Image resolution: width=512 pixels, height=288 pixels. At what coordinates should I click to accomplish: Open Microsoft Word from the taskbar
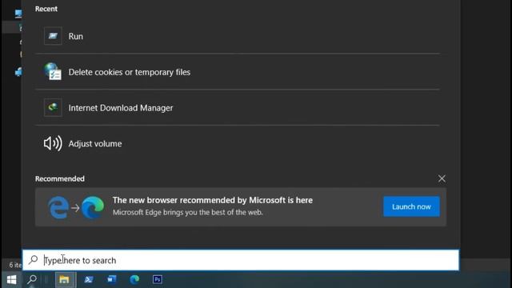pos(111,279)
